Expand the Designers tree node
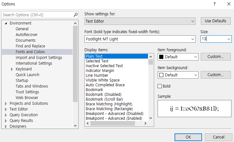This screenshot has width=234, height=142. [x=6, y=126]
